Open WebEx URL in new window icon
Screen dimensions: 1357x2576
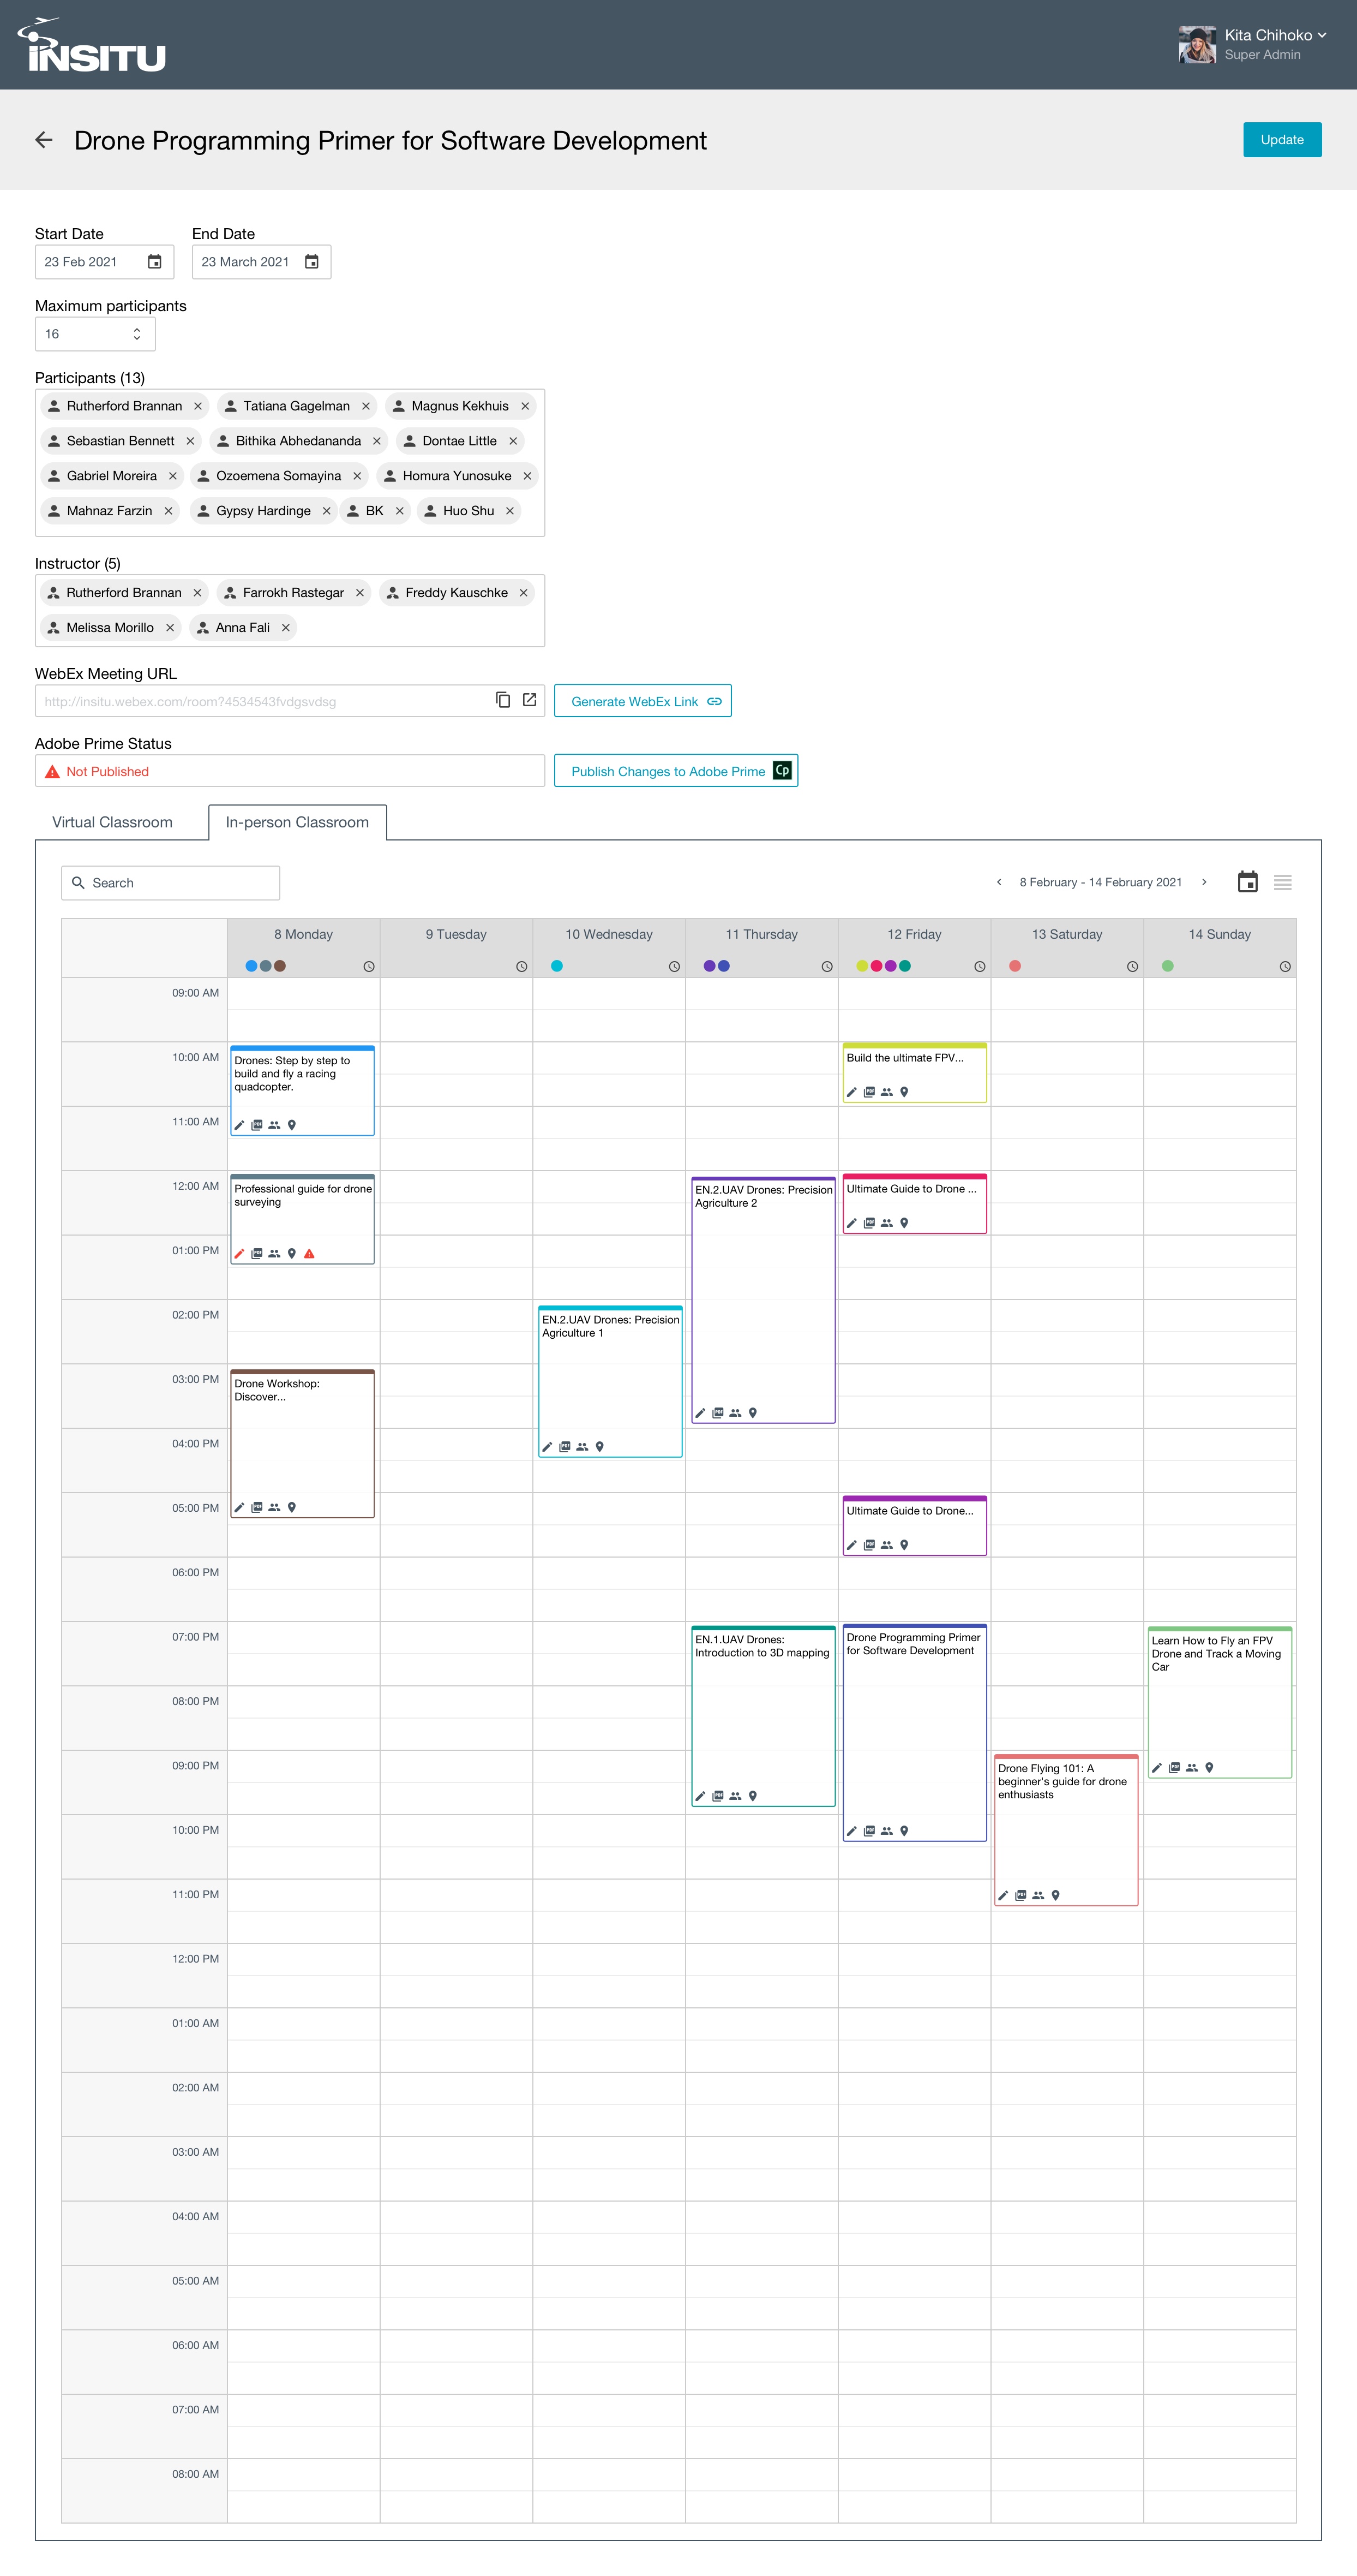[530, 700]
